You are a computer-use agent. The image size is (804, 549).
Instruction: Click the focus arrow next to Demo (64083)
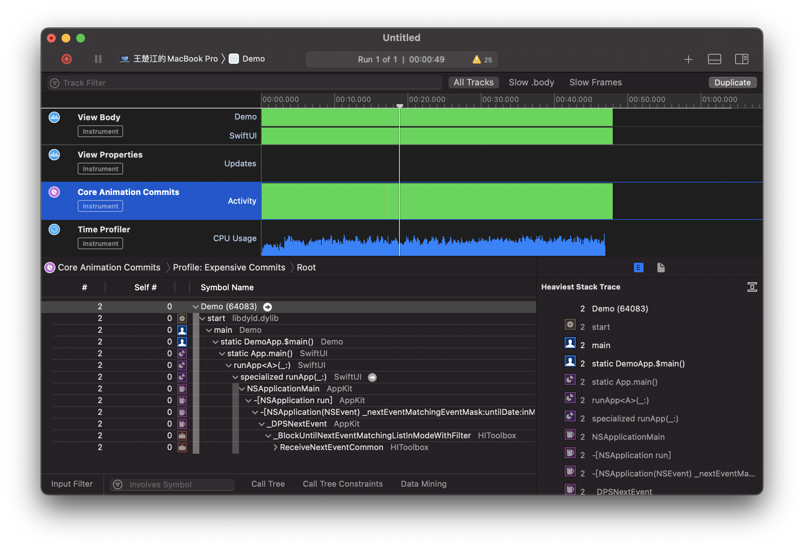click(268, 307)
